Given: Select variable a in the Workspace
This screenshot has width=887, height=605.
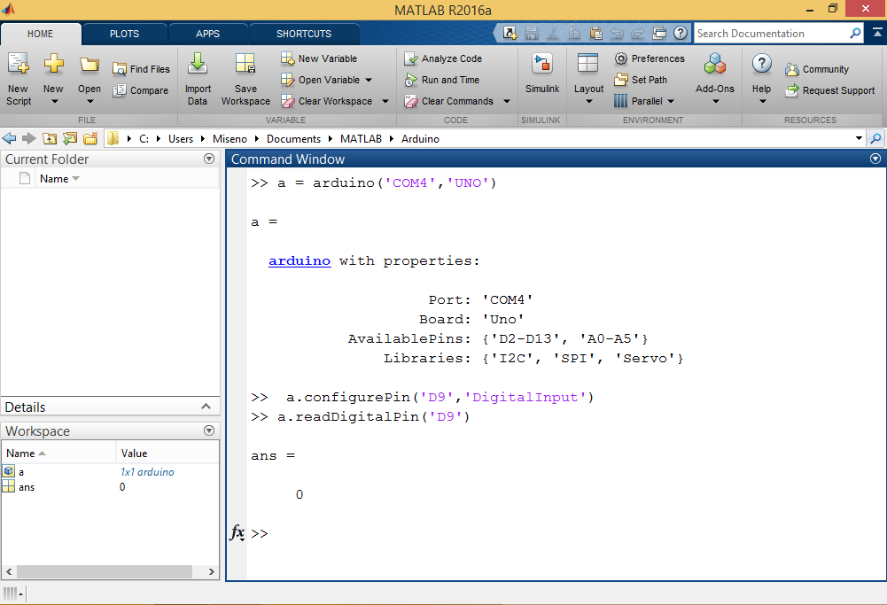Looking at the screenshot, I should (x=21, y=472).
